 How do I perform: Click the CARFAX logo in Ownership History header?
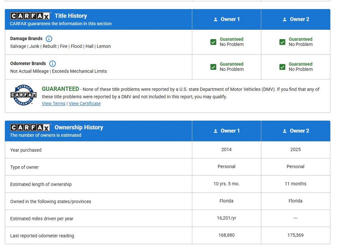tap(30, 127)
